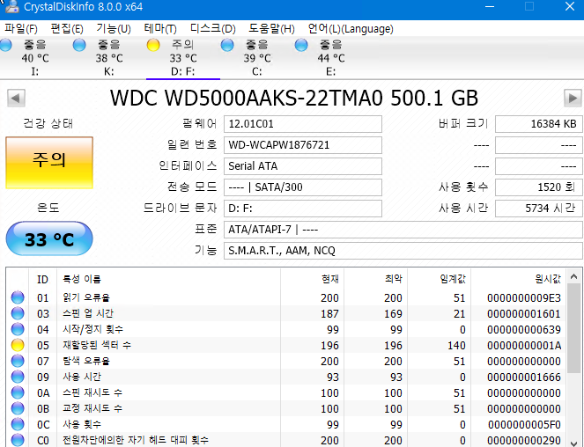Click the ID column header
The width and height of the screenshot is (584, 447).
tap(42, 279)
